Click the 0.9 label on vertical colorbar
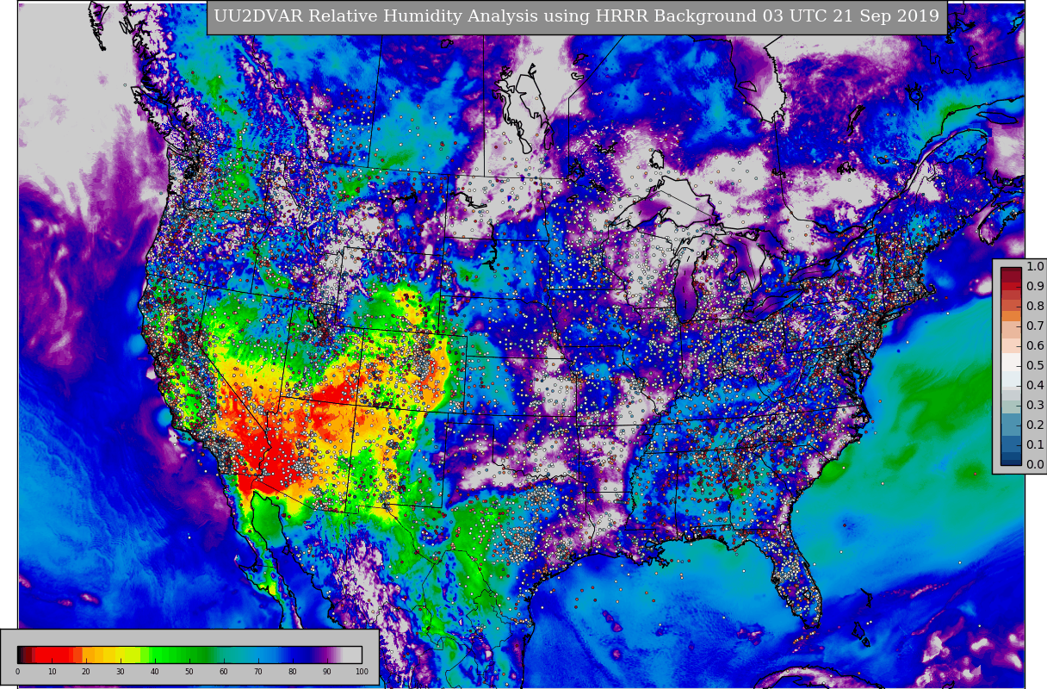This screenshot has width=1047, height=689. click(x=1035, y=287)
